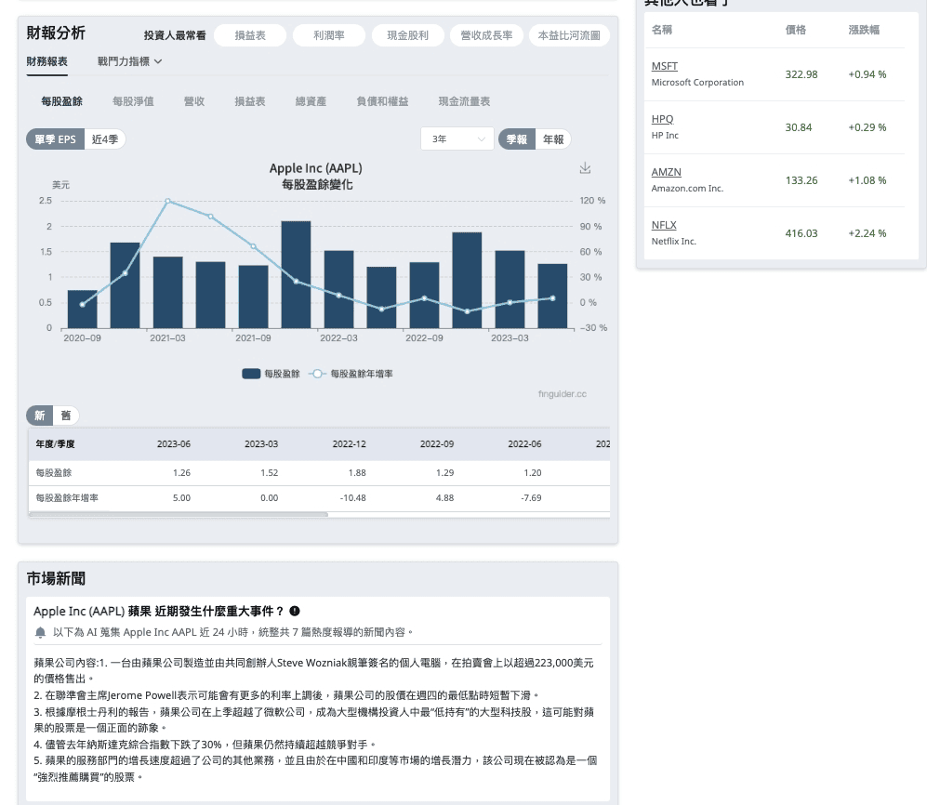Click HPQ change +0.29 %
This screenshot has width=927, height=805.
867,127
